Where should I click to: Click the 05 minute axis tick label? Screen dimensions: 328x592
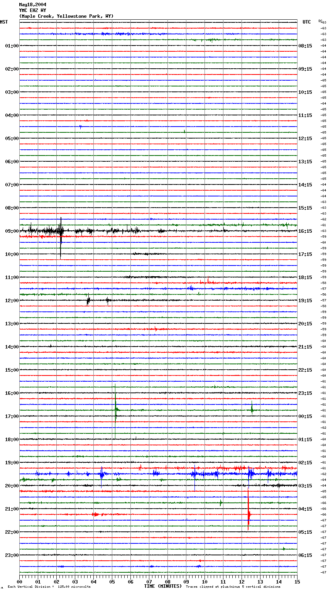(x=112, y=582)
